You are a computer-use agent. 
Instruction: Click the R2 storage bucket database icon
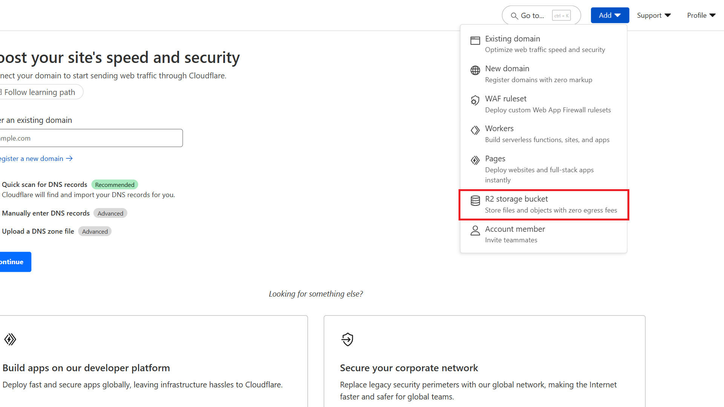tap(475, 200)
